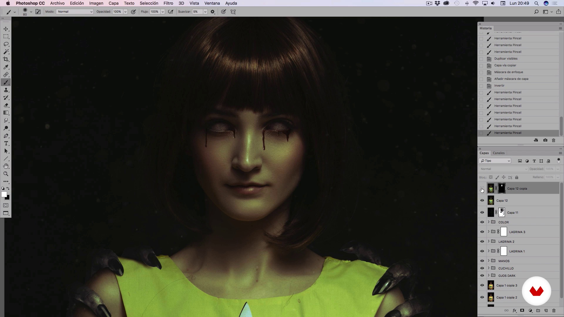
Task: Select the Eyedropper tool
Action: tap(6, 67)
